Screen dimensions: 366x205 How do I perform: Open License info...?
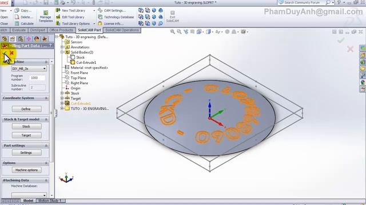110,23
